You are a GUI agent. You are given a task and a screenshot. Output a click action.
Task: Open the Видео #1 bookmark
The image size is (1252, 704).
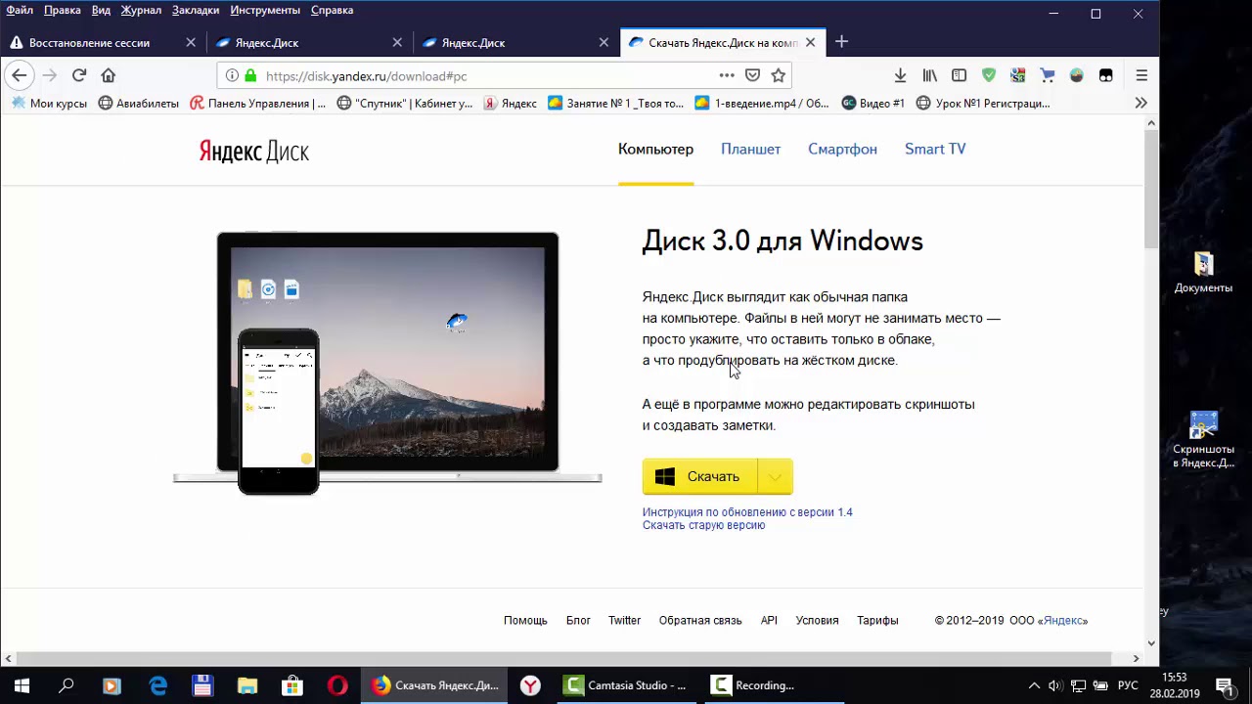pyautogui.click(x=872, y=103)
